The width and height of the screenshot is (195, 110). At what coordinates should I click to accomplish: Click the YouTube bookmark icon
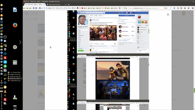(82, 8)
